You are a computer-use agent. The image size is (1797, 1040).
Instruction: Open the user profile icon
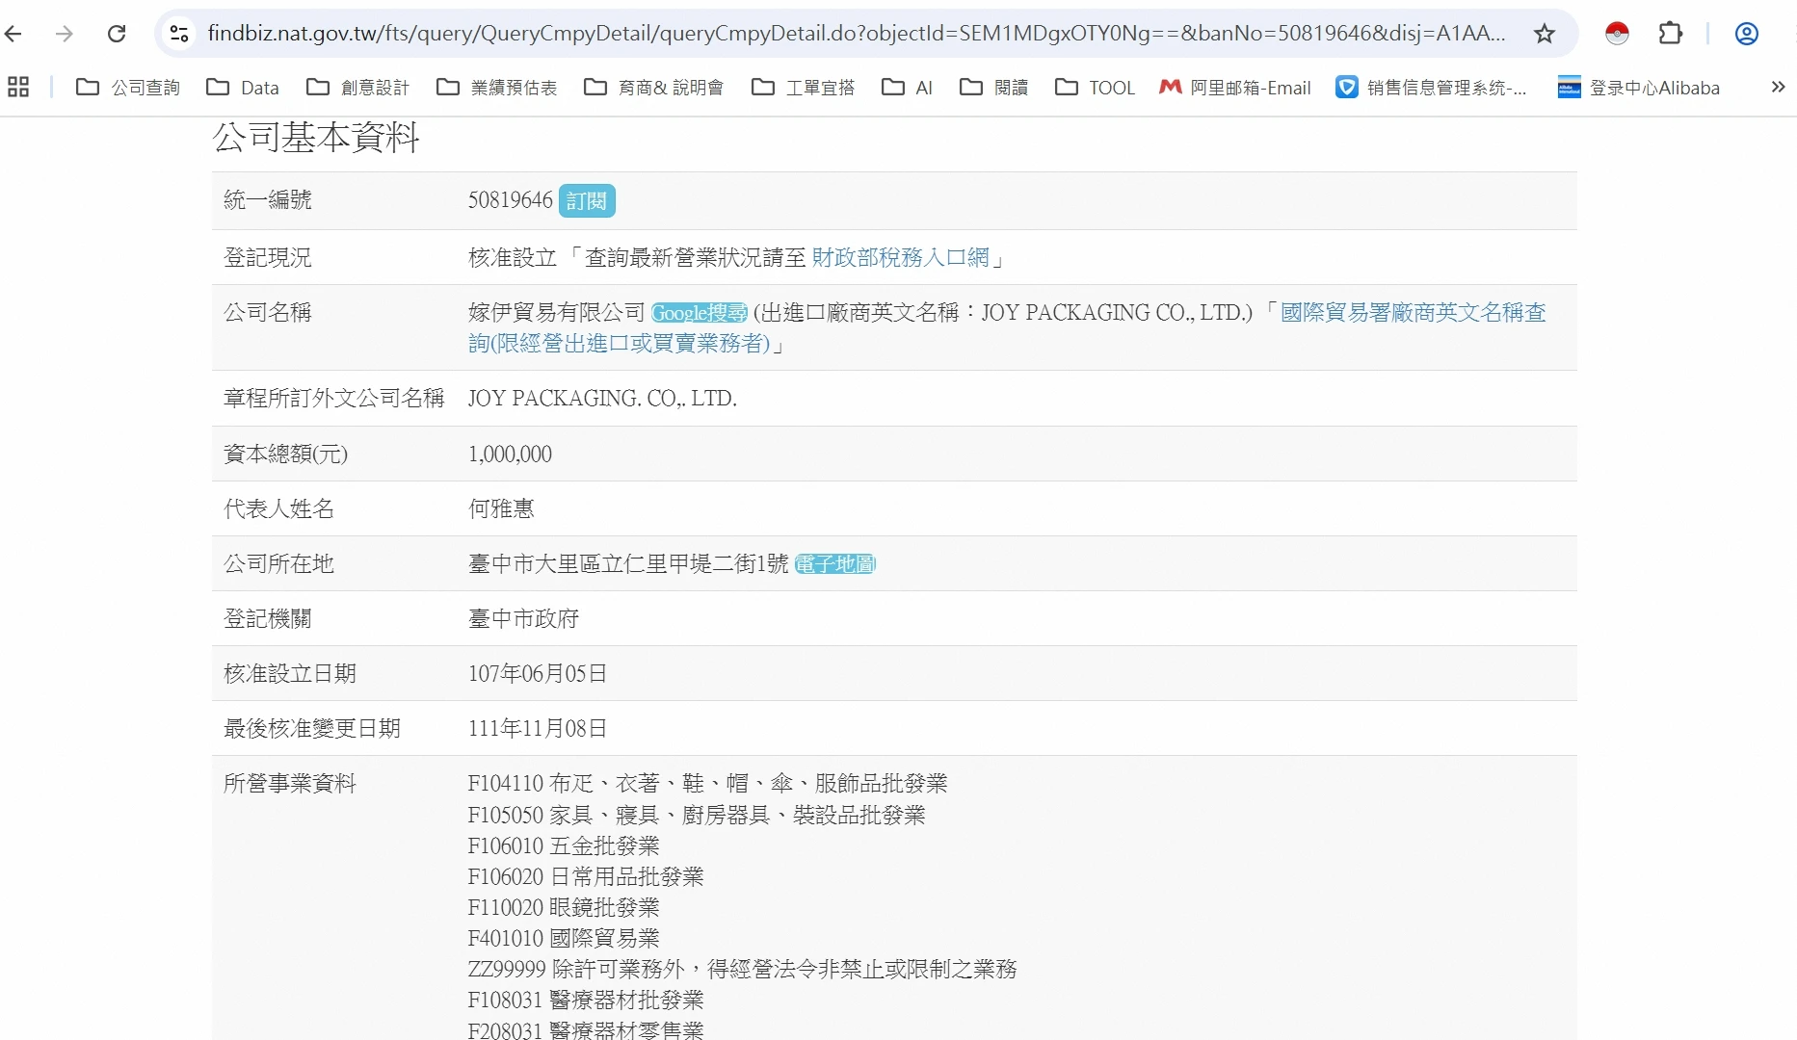[1746, 34]
